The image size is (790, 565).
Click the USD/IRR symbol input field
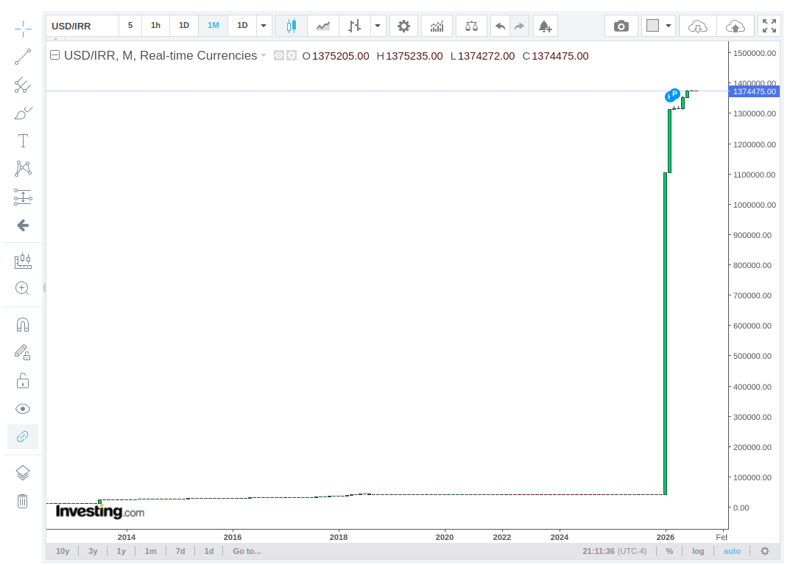[x=82, y=26]
